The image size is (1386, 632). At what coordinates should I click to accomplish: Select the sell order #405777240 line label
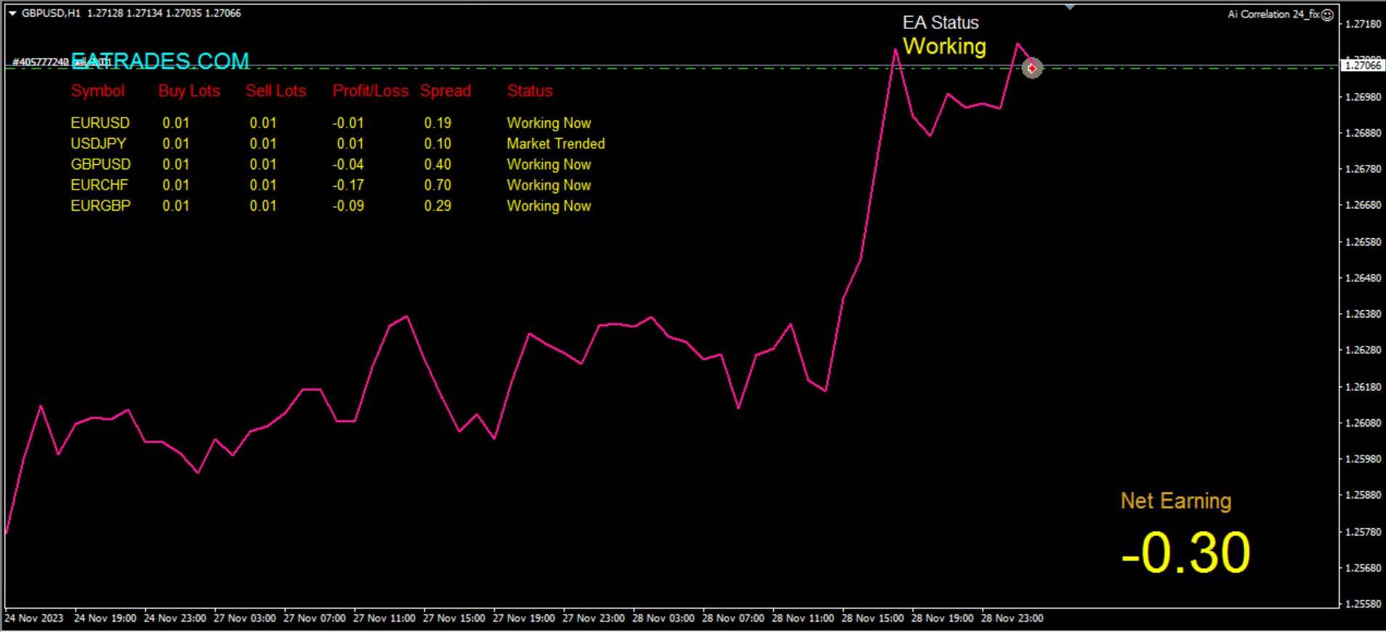coord(41,62)
